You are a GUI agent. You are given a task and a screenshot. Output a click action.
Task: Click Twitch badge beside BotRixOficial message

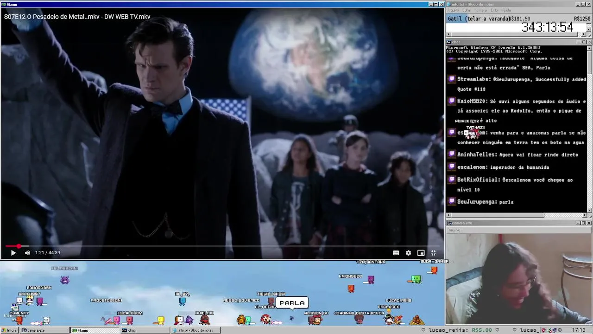(x=452, y=179)
